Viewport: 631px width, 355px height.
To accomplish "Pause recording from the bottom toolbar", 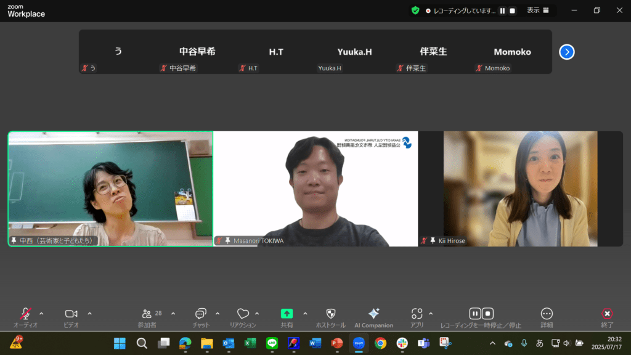I will tap(474, 314).
